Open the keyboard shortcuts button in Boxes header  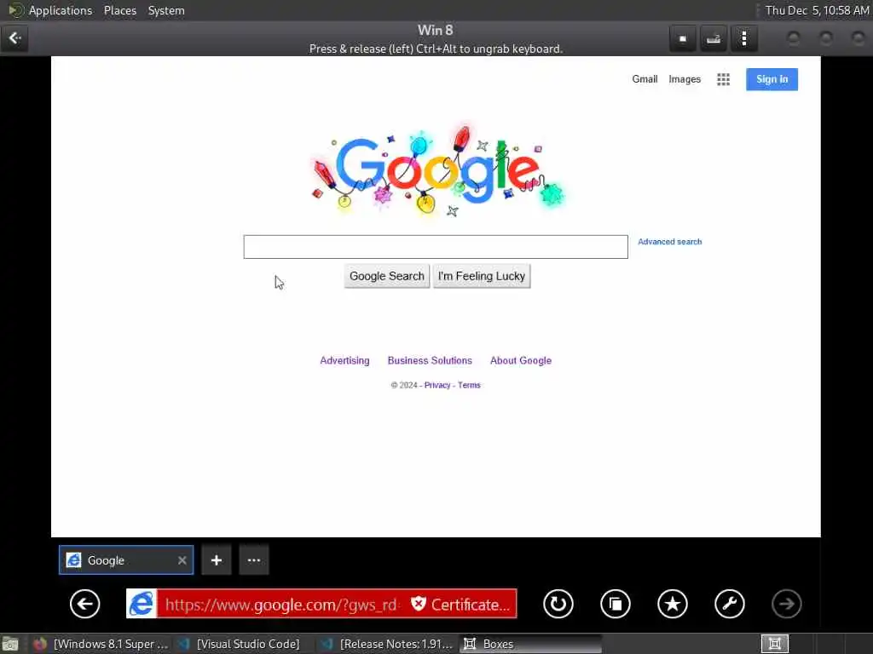coord(714,38)
